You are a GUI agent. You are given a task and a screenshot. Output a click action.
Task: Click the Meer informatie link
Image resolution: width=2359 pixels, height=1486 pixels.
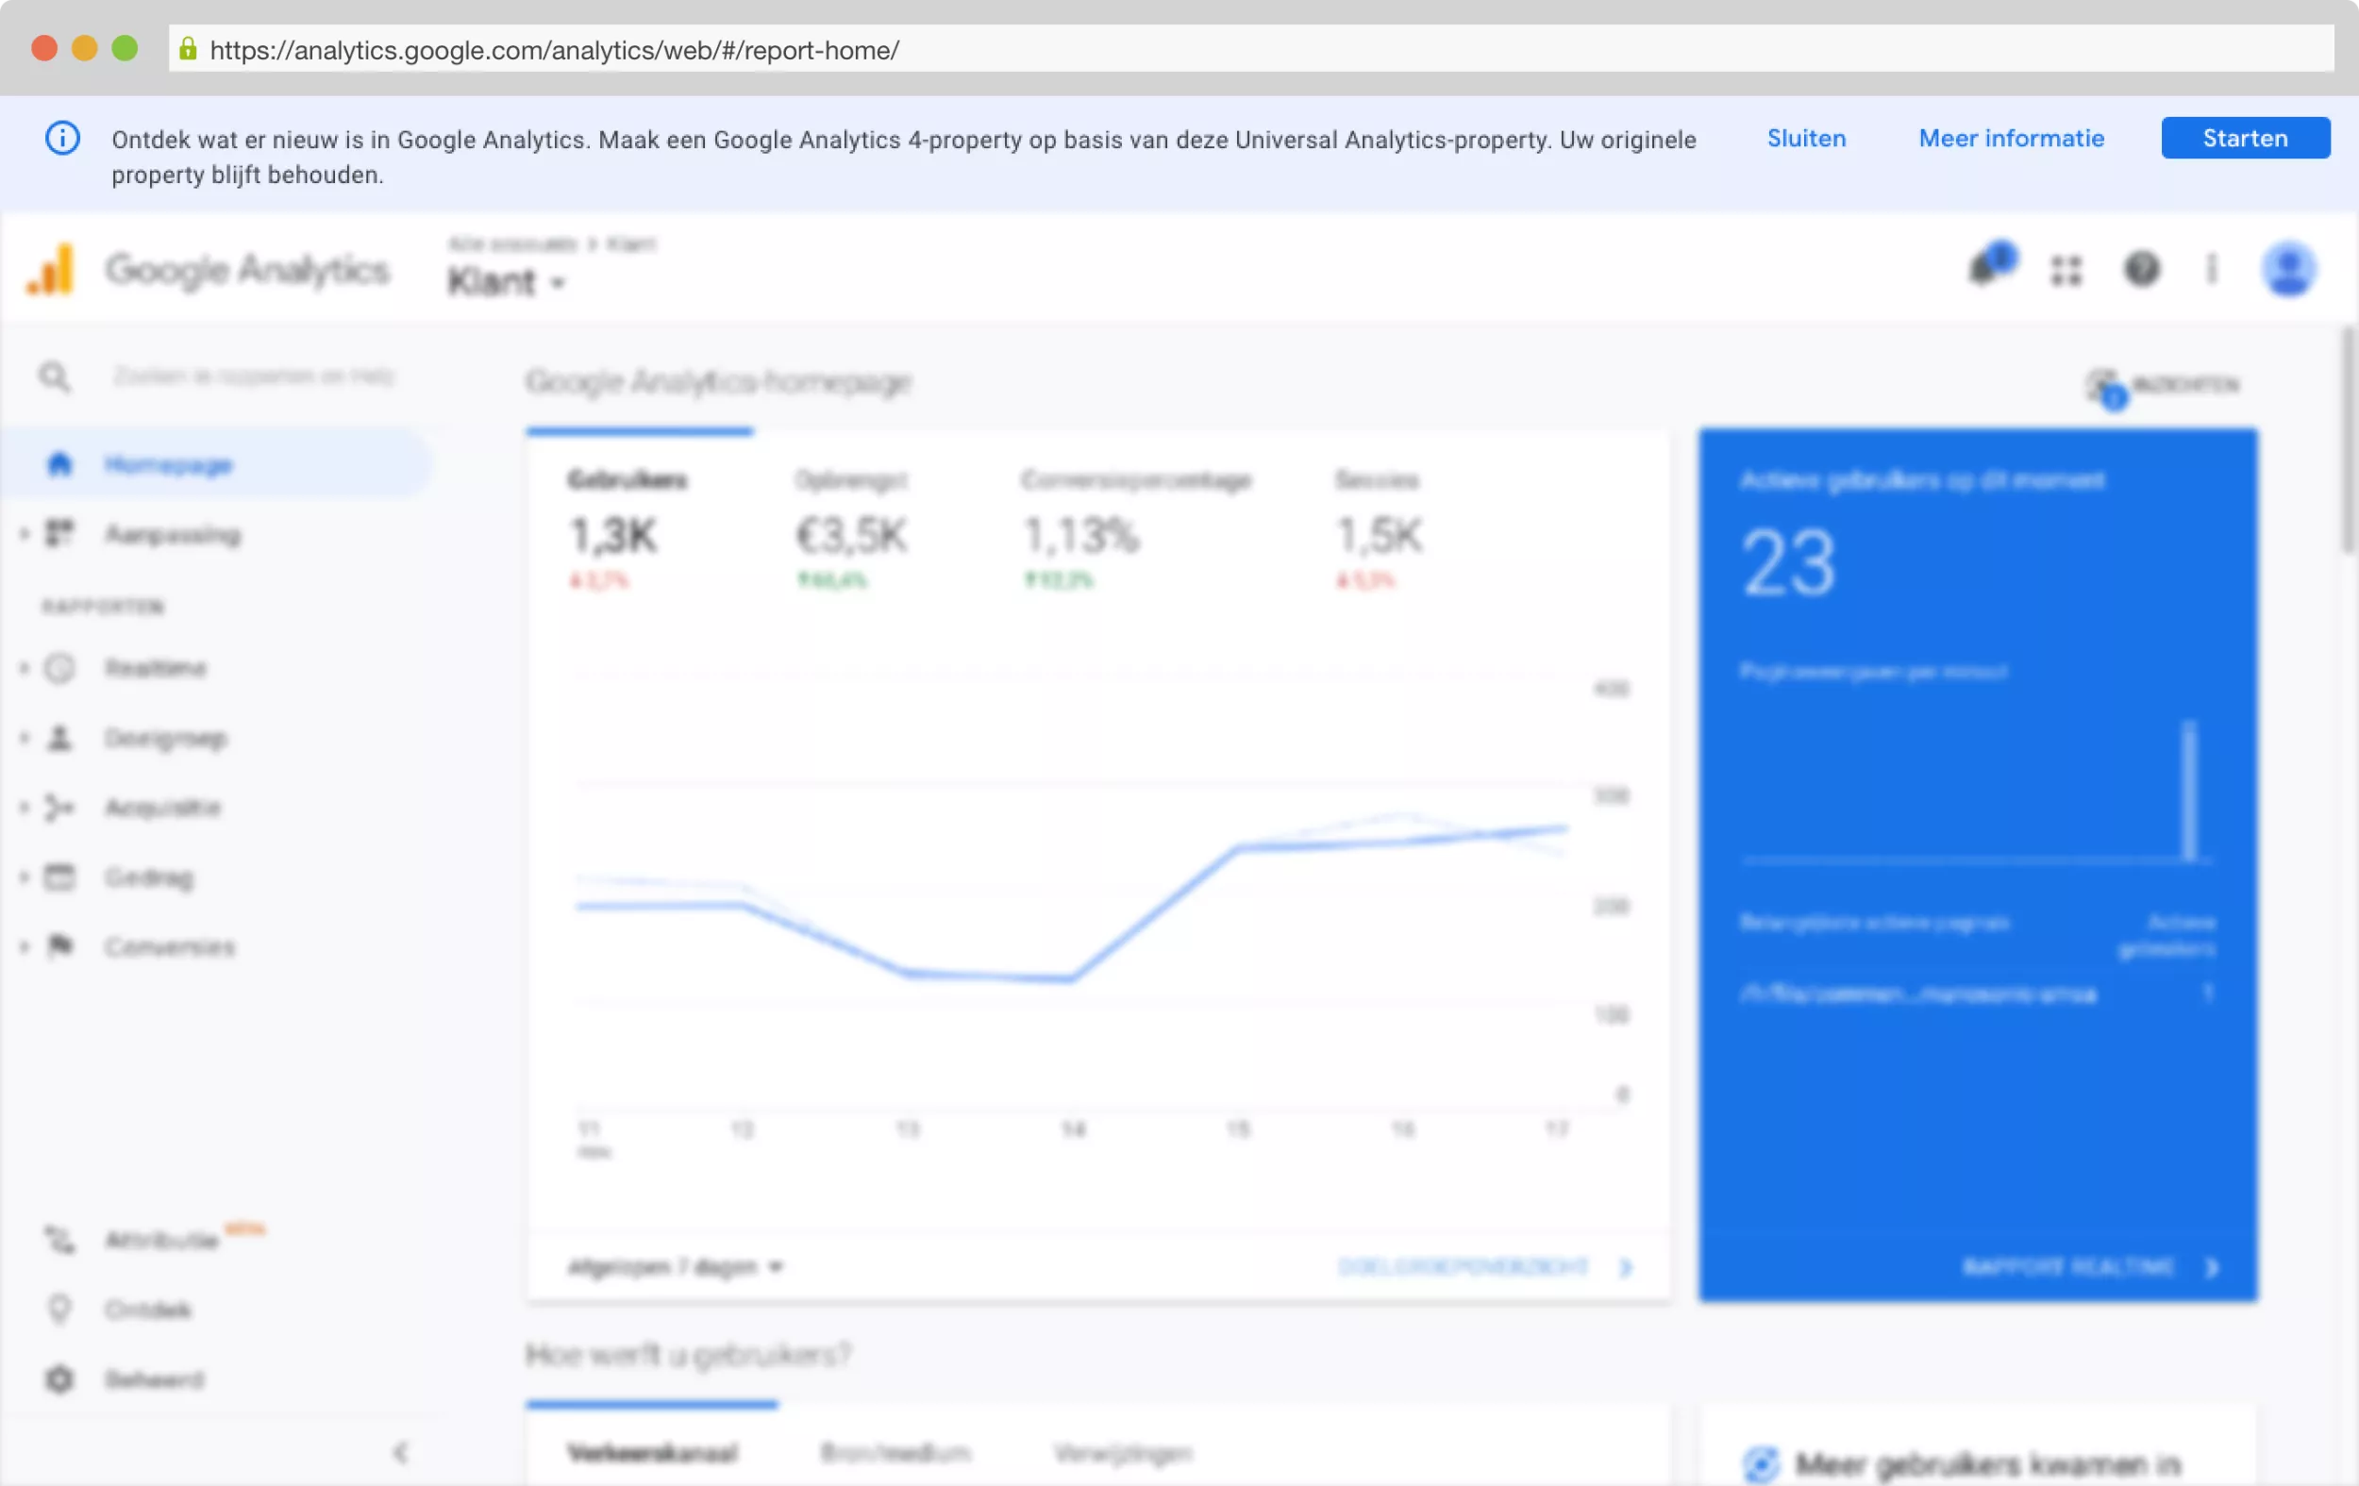(x=2010, y=138)
